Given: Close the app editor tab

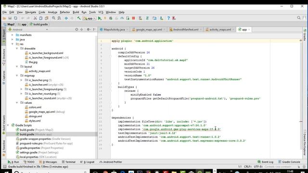Looking at the screenshot, I should point(249,30).
